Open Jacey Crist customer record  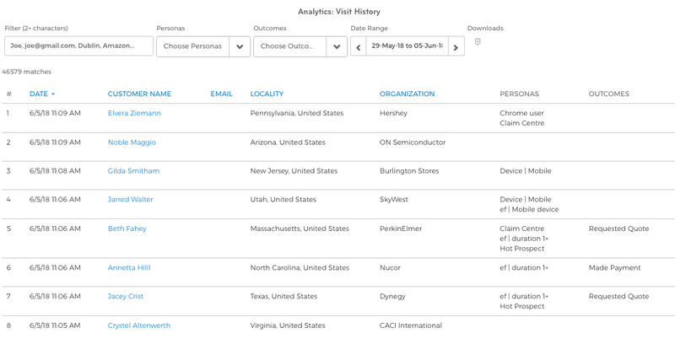coord(127,297)
